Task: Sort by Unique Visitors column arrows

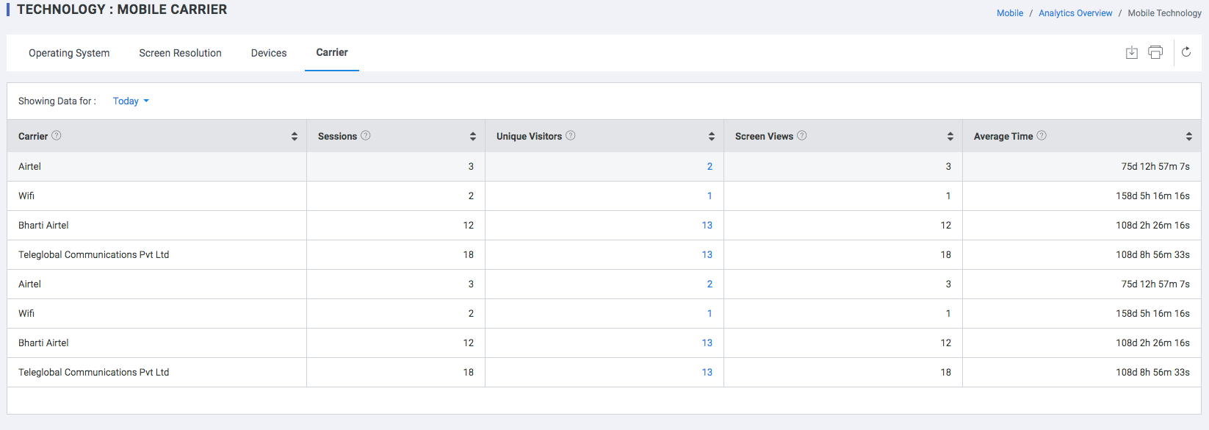Action: 712,137
